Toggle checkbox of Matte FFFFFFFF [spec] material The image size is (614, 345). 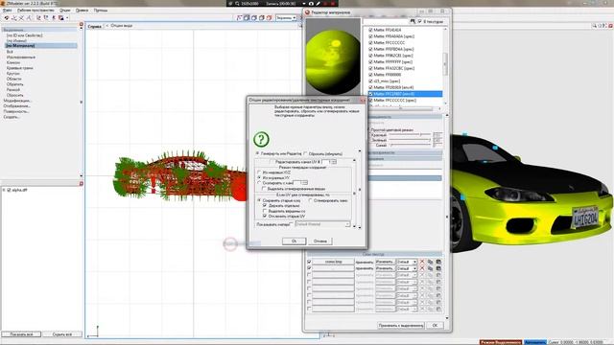(x=370, y=61)
